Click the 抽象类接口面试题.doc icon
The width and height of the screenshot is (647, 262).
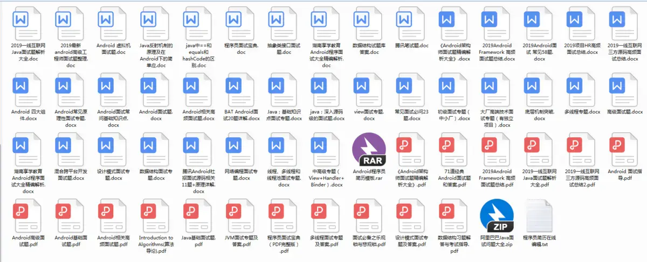(x=284, y=25)
